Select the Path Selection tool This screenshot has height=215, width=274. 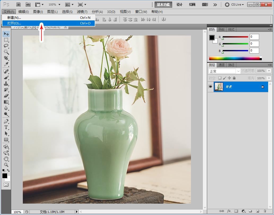pos(6,133)
